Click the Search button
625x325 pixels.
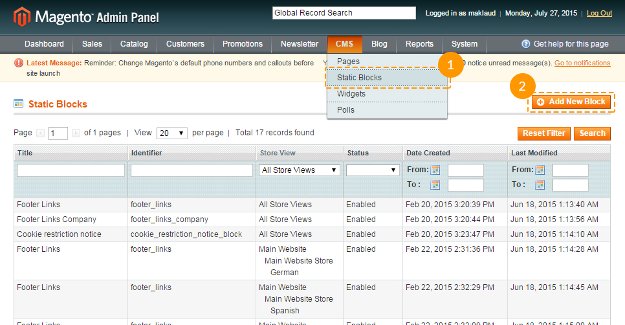click(592, 133)
